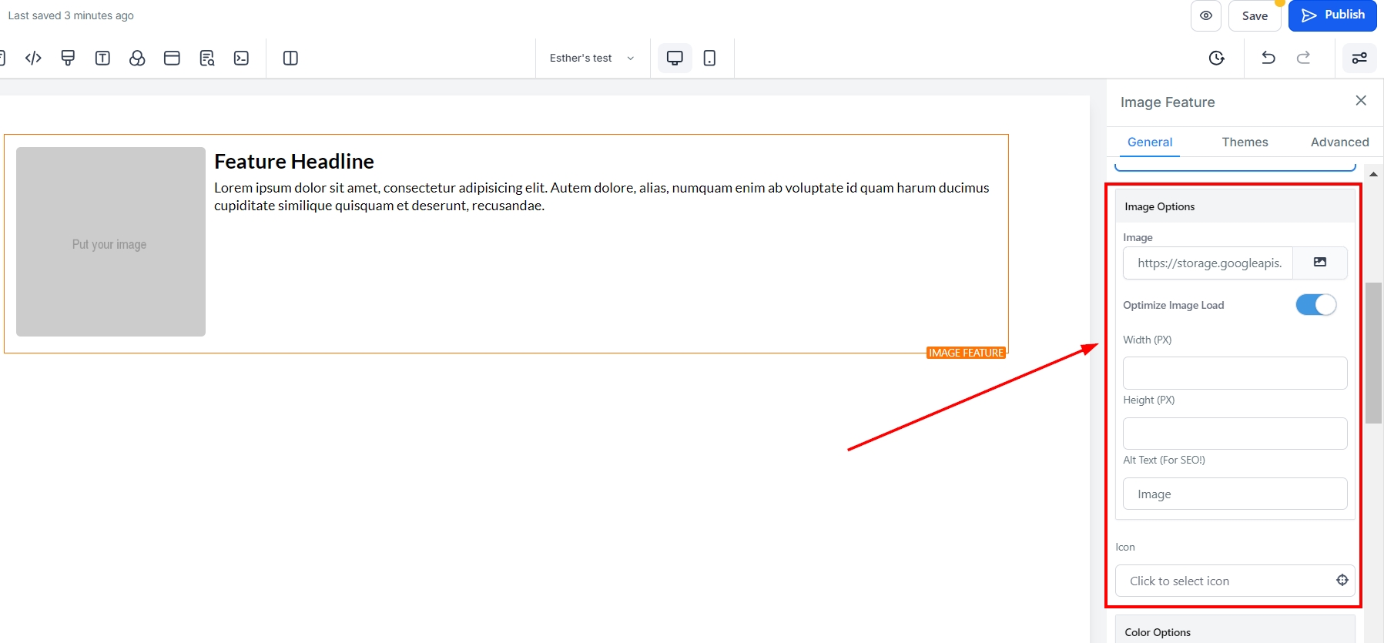Image resolution: width=1384 pixels, height=643 pixels.
Task: Open the version history clock icon
Action: point(1217,59)
